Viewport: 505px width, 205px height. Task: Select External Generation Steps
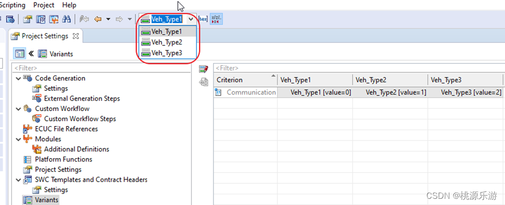click(x=82, y=98)
